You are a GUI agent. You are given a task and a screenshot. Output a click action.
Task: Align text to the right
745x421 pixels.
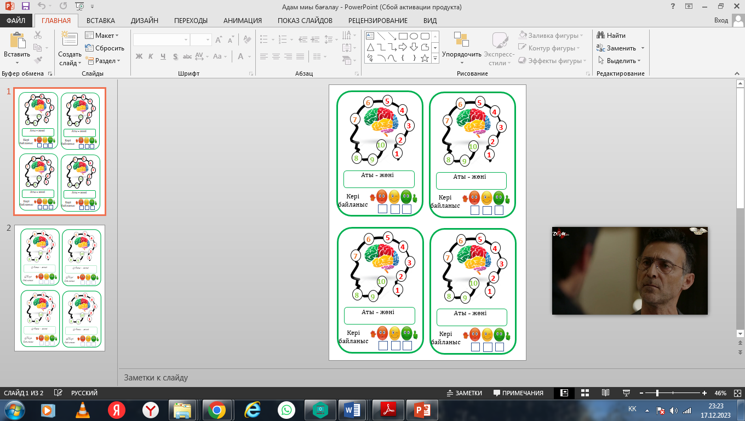[288, 56]
